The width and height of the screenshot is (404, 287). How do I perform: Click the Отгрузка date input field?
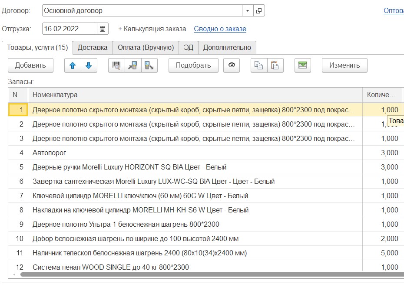(70, 29)
